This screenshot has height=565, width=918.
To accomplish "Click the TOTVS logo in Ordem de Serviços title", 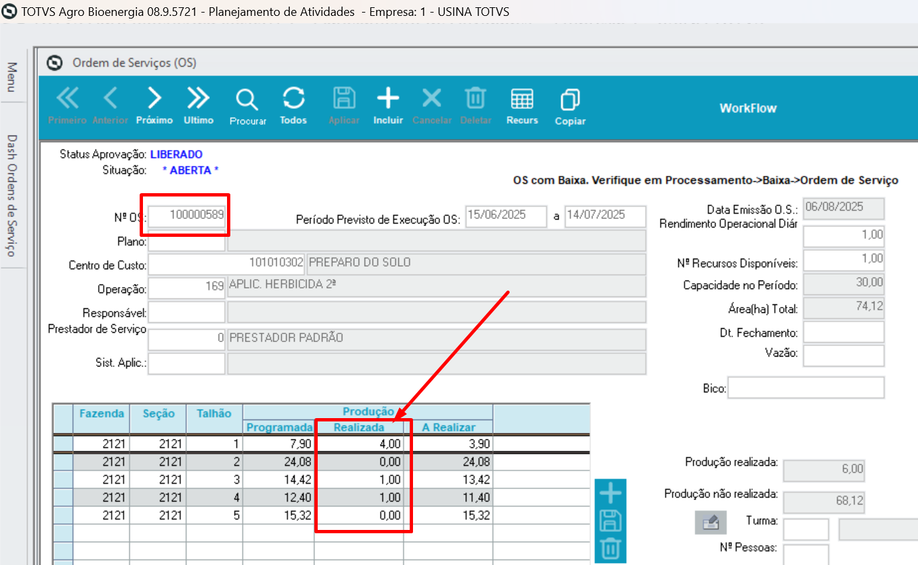I will pos(56,63).
